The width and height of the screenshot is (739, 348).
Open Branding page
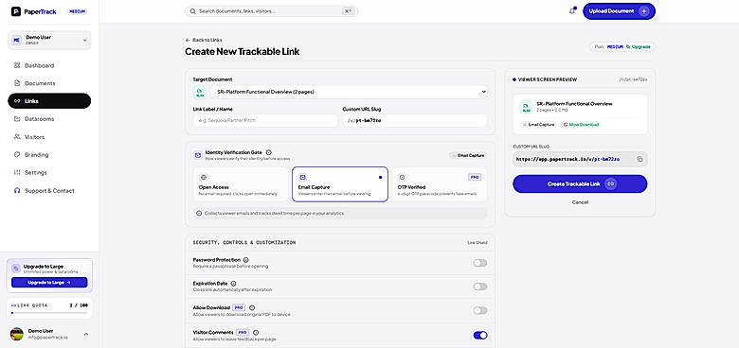(x=49, y=155)
